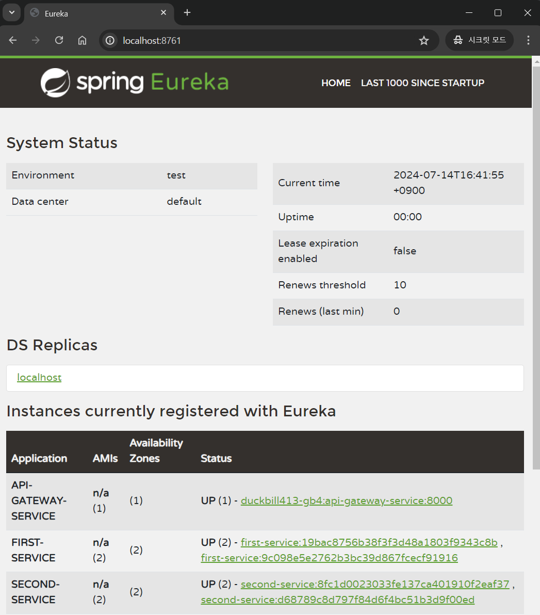The image size is (540, 615).
Task: Click the scrollbar up arrow
Action: click(x=536, y=61)
